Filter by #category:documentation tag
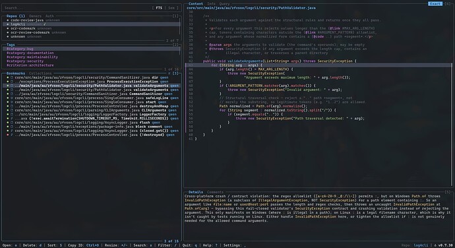This screenshot has height=248, width=455. [92, 53]
